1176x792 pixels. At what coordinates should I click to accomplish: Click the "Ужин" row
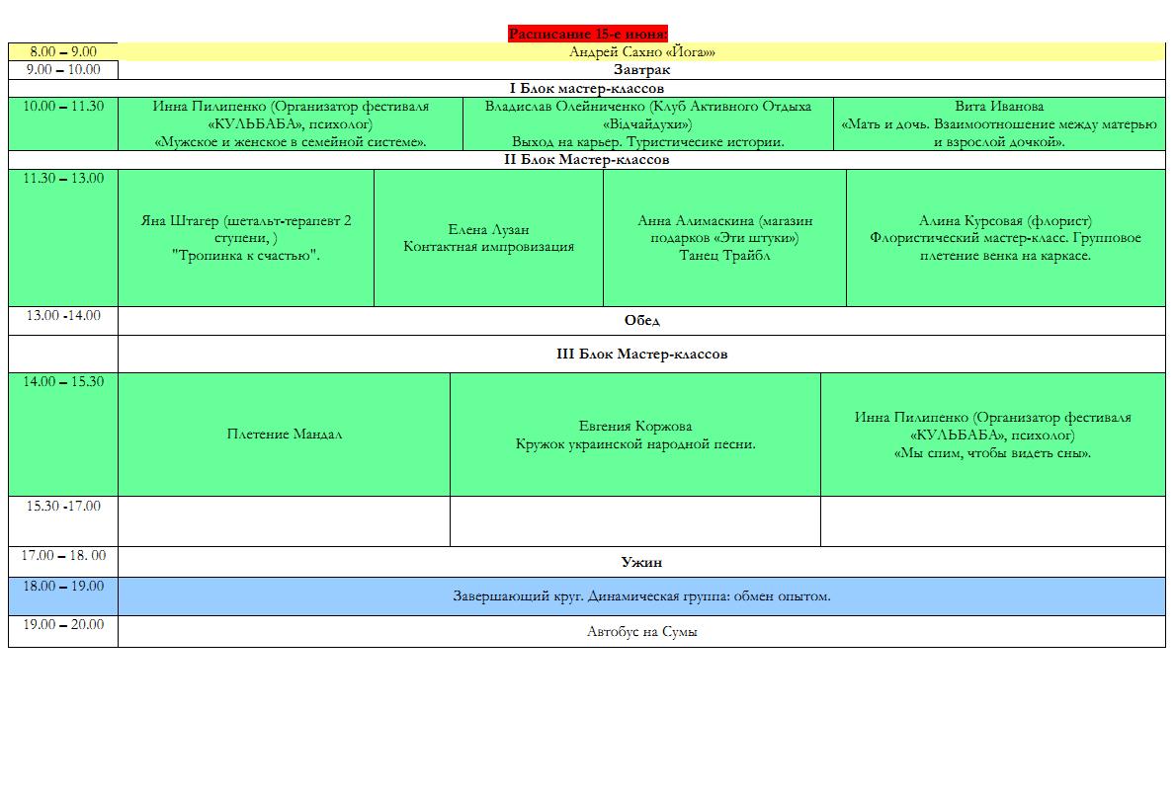(641, 562)
